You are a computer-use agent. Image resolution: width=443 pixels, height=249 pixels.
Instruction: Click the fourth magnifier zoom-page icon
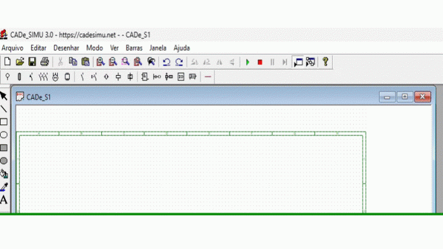point(137,62)
